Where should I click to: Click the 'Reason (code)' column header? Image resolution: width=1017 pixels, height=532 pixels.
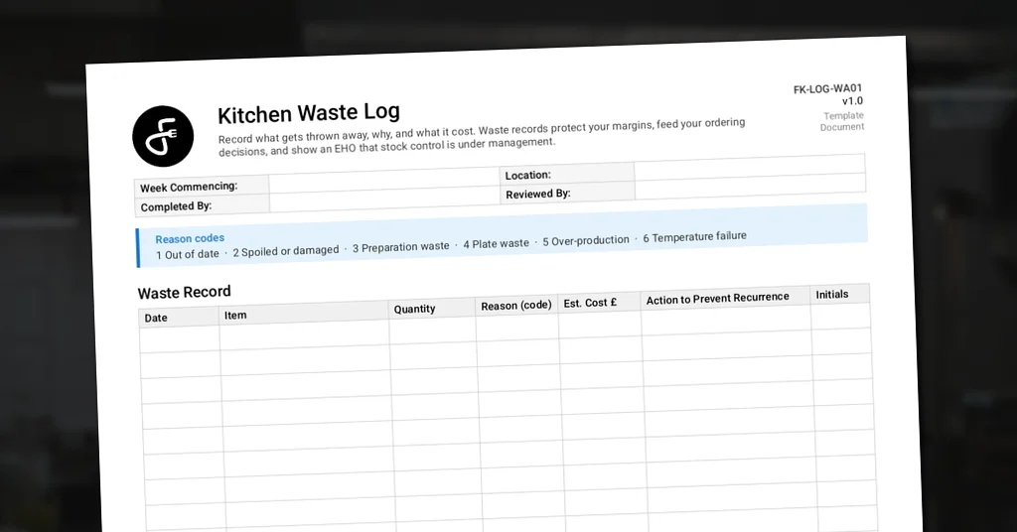tap(516, 305)
